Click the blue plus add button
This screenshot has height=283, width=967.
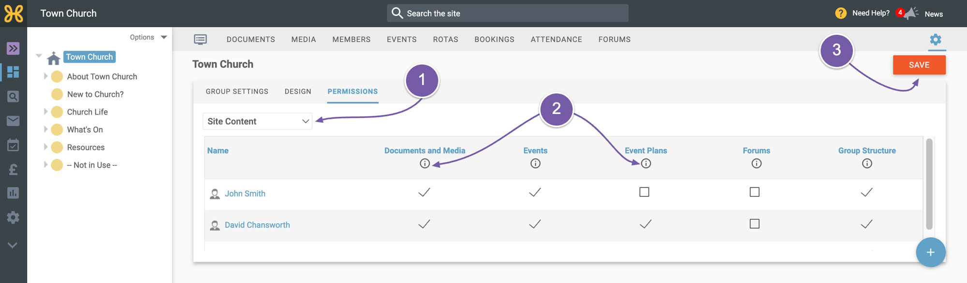click(x=931, y=252)
